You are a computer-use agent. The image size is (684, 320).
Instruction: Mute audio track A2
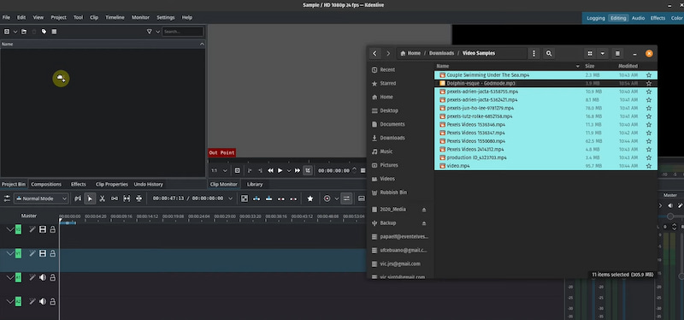[x=43, y=301]
